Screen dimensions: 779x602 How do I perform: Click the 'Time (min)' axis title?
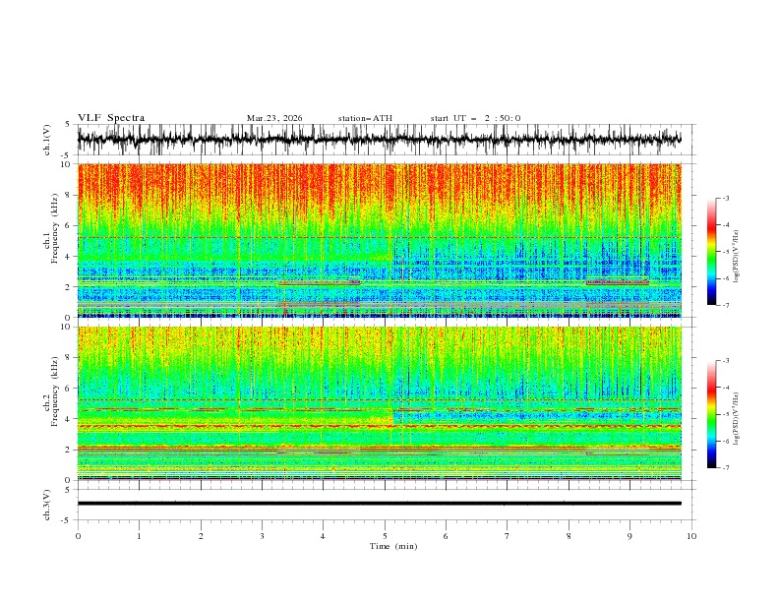[x=393, y=546]
